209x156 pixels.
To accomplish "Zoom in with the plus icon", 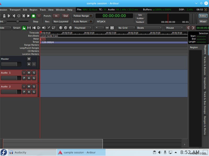I will click(x=66, y=28).
